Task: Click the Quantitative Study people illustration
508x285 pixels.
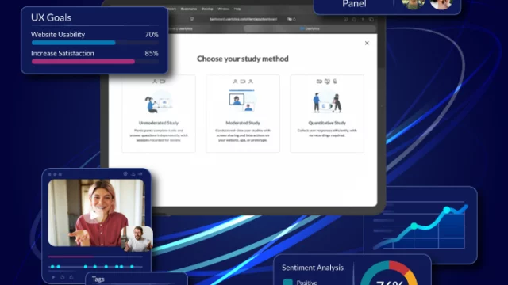Action: pyautogui.click(x=327, y=102)
